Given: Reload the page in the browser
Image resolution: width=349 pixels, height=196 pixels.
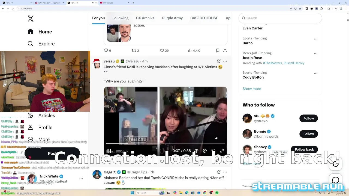Looking at the screenshot, I should tap(12, 9).
